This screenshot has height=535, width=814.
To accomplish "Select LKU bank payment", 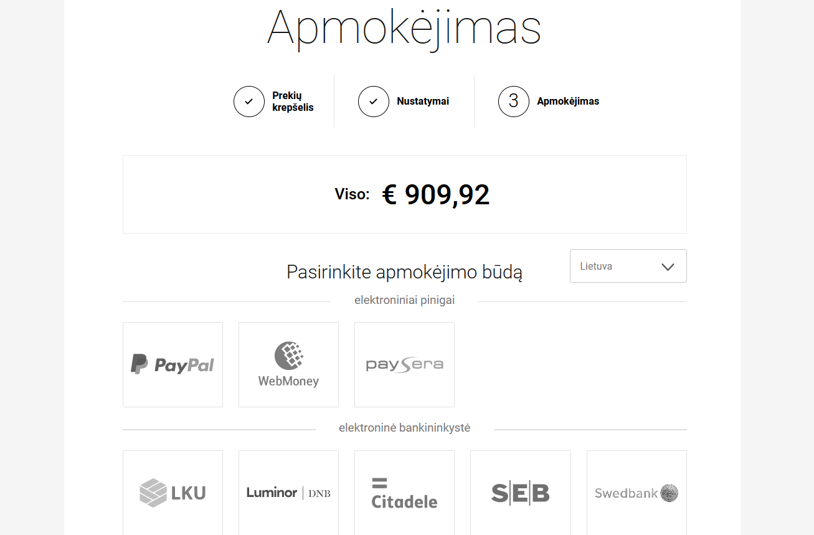I will [173, 493].
